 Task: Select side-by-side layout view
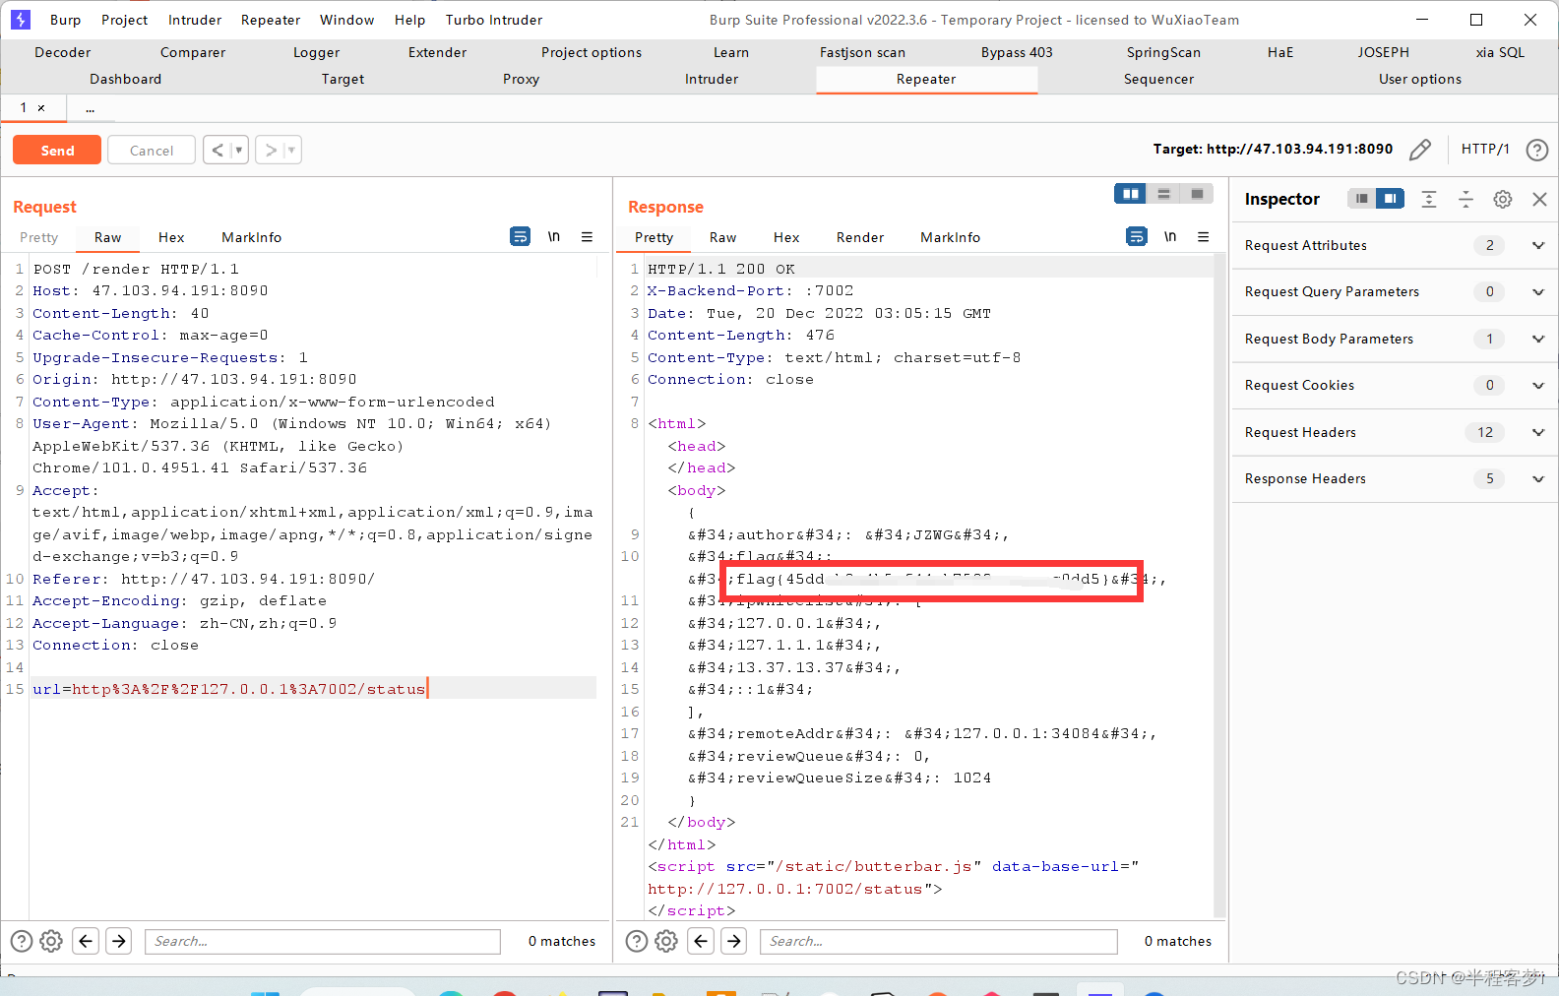click(x=1131, y=194)
